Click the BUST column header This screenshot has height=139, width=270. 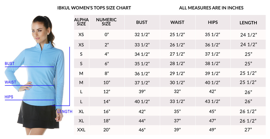pos(142,22)
